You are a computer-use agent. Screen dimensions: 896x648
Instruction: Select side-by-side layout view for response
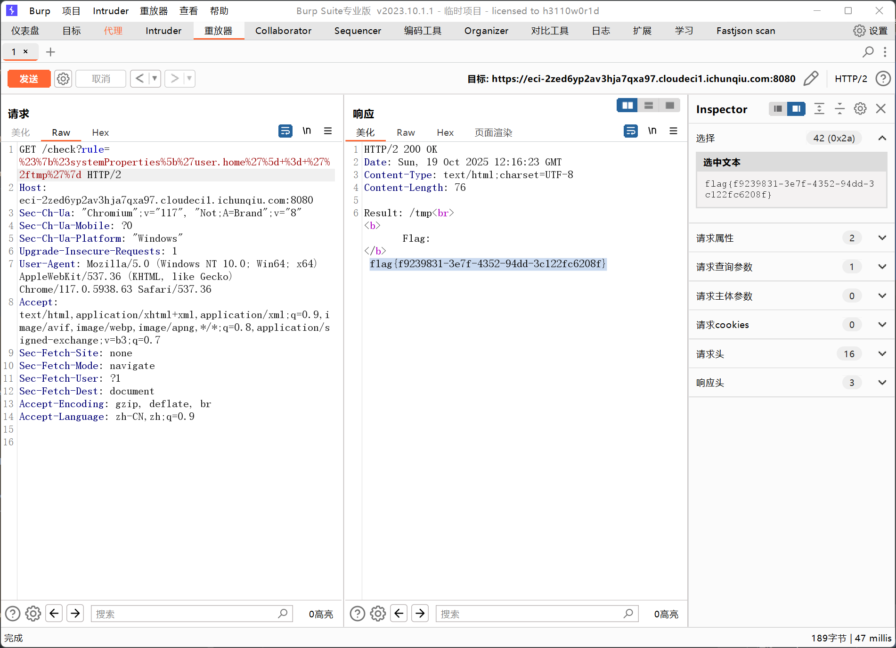click(627, 106)
